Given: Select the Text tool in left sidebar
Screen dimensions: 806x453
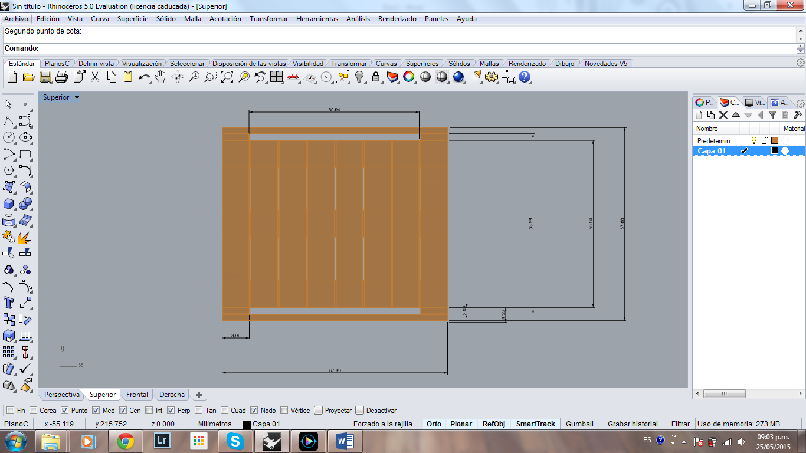Looking at the screenshot, I should click(x=9, y=303).
